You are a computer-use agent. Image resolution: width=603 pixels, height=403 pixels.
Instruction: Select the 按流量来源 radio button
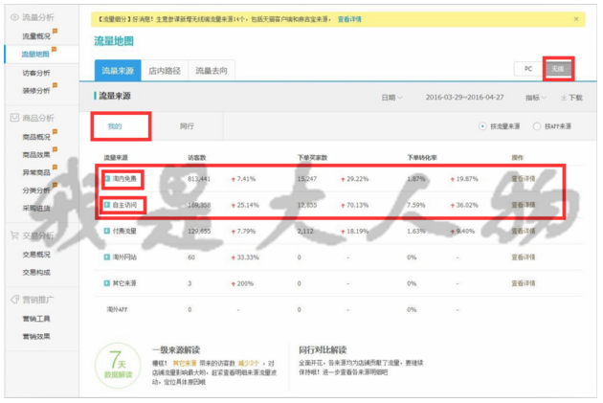pyautogui.click(x=482, y=126)
